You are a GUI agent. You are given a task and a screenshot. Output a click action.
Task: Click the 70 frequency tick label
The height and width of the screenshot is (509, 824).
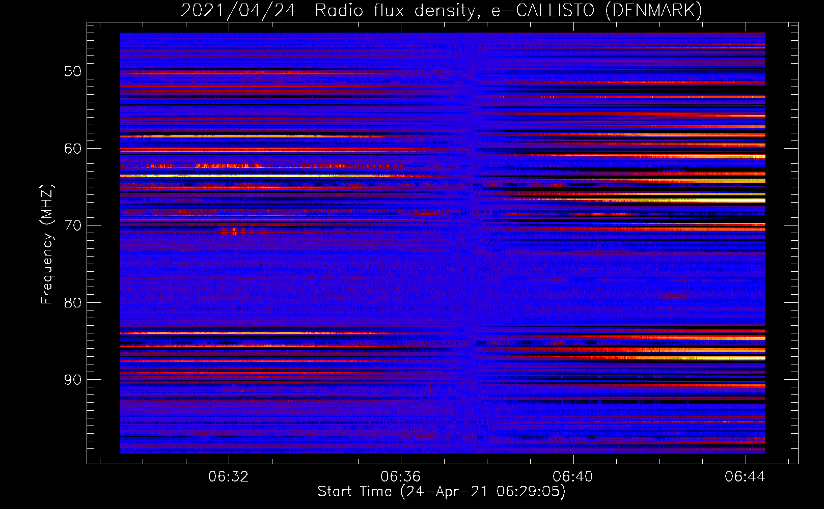click(72, 225)
